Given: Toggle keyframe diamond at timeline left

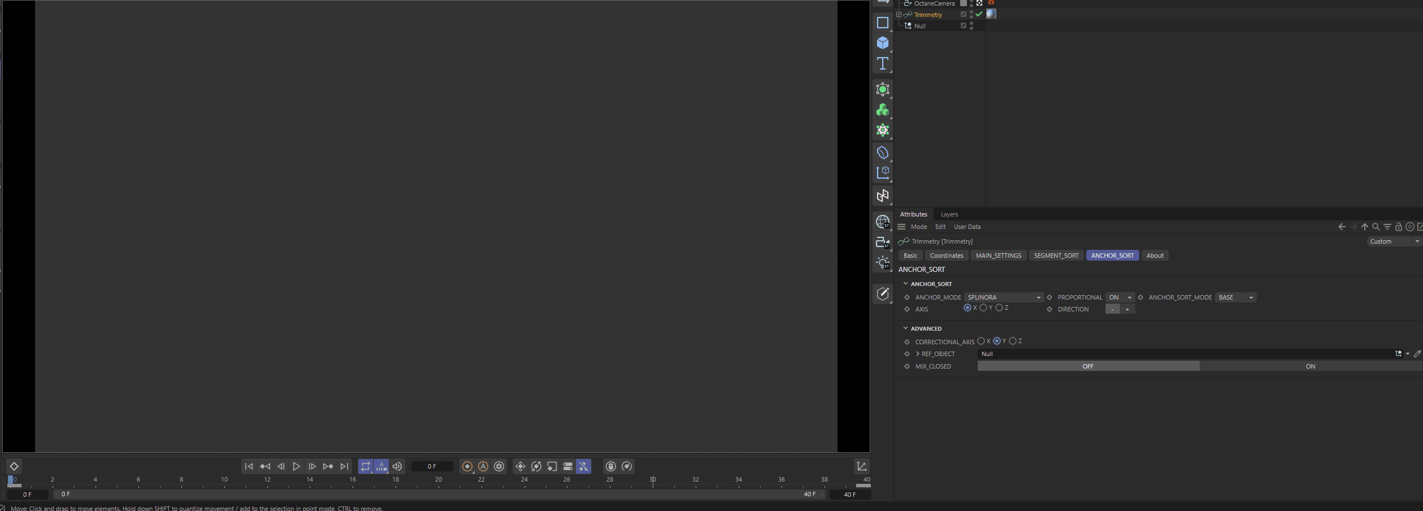Looking at the screenshot, I should (x=14, y=466).
